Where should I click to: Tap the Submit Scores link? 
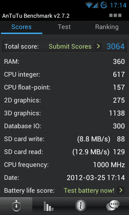click(x=70, y=46)
